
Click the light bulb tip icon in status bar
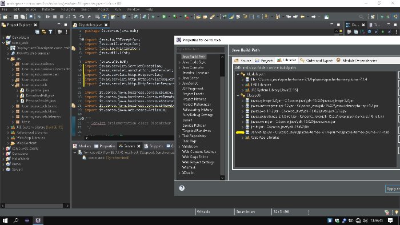click(397, 212)
